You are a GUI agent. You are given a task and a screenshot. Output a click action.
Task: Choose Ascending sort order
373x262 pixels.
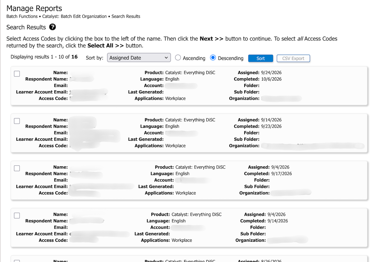coord(178,57)
